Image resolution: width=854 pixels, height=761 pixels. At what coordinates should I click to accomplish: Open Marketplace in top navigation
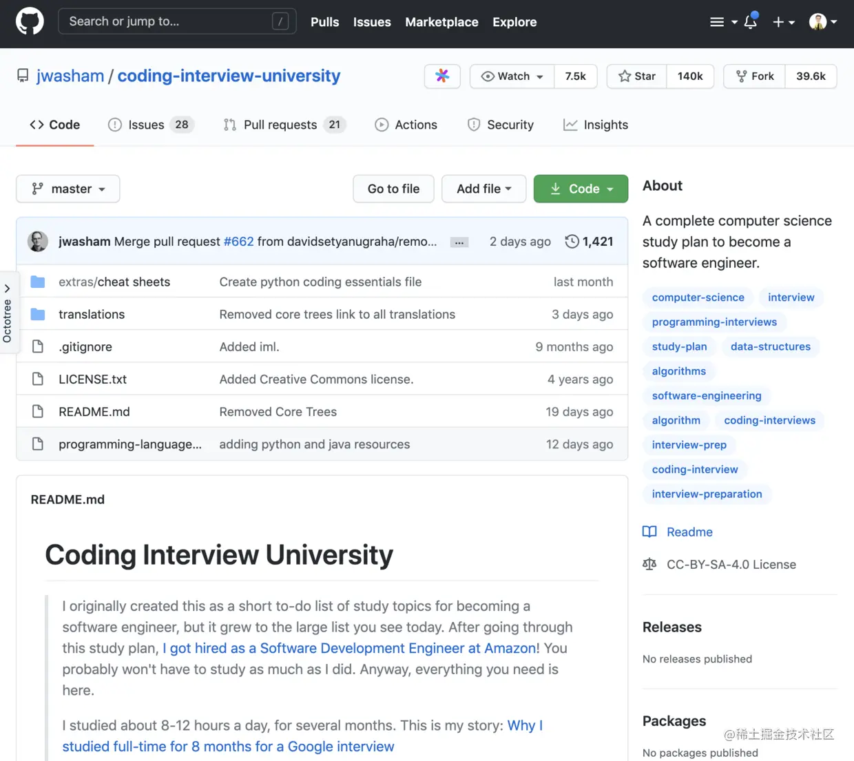pos(441,22)
